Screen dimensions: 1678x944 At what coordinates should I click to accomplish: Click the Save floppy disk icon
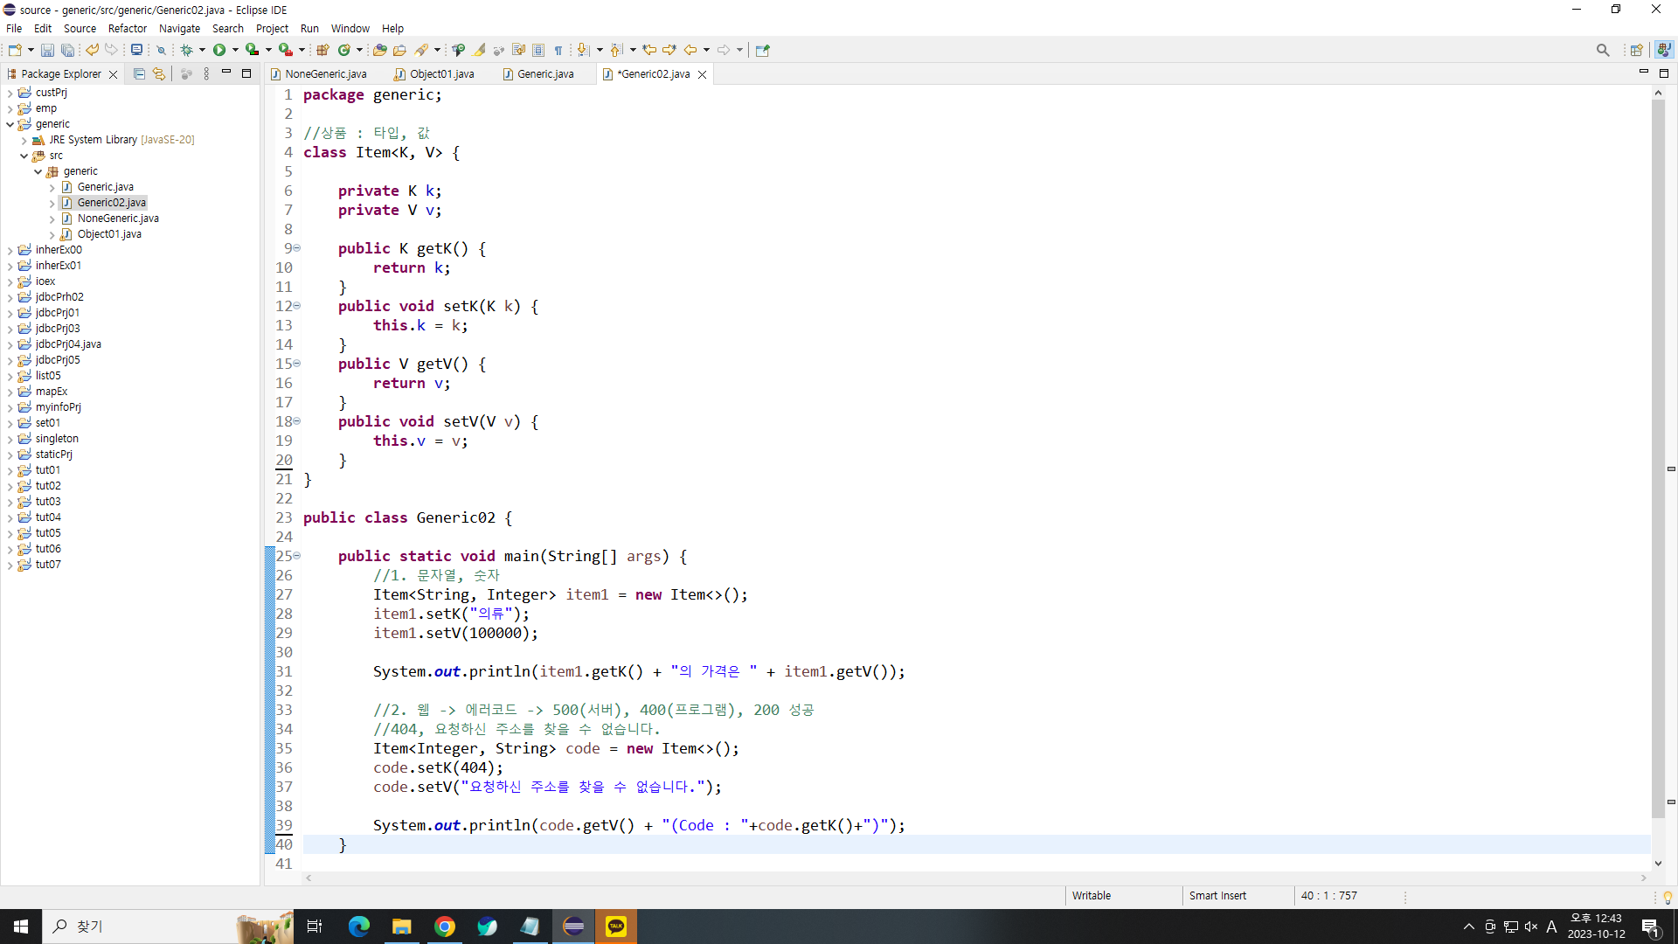point(47,50)
